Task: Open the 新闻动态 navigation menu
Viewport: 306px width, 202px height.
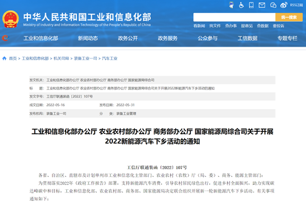Action: 88,38
